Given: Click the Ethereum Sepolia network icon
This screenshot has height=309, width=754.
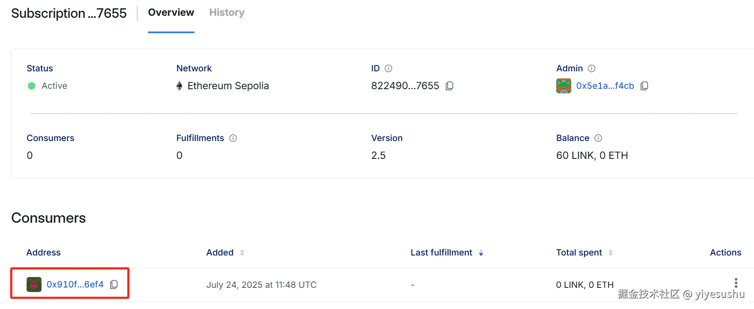Looking at the screenshot, I should pyautogui.click(x=179, y=86).
